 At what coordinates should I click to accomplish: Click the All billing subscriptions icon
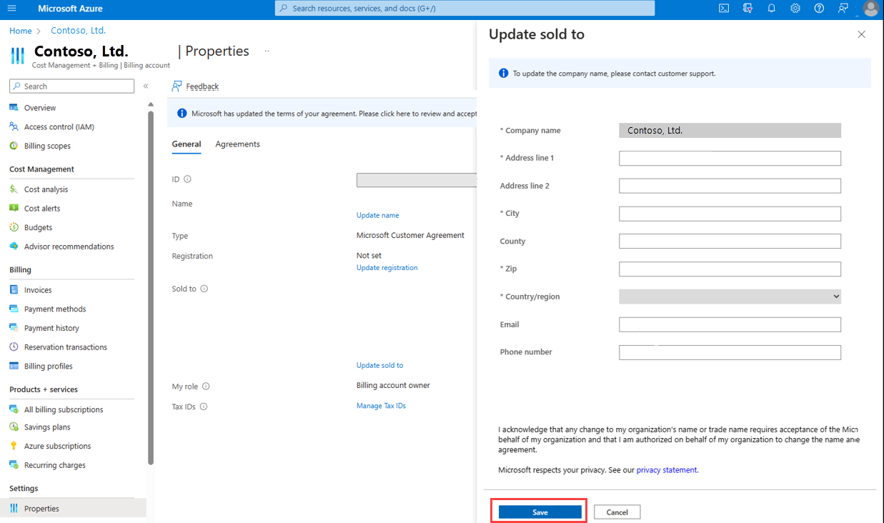click(14, 409)
